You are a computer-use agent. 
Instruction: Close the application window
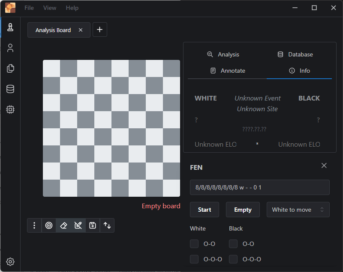click(334, 8)
